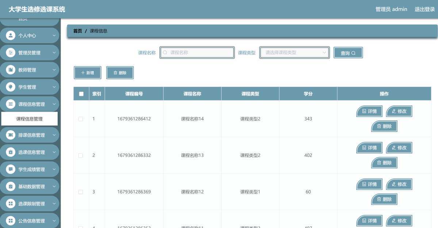Expand the 基础数据管理 menu chevron

coord(54,187)
